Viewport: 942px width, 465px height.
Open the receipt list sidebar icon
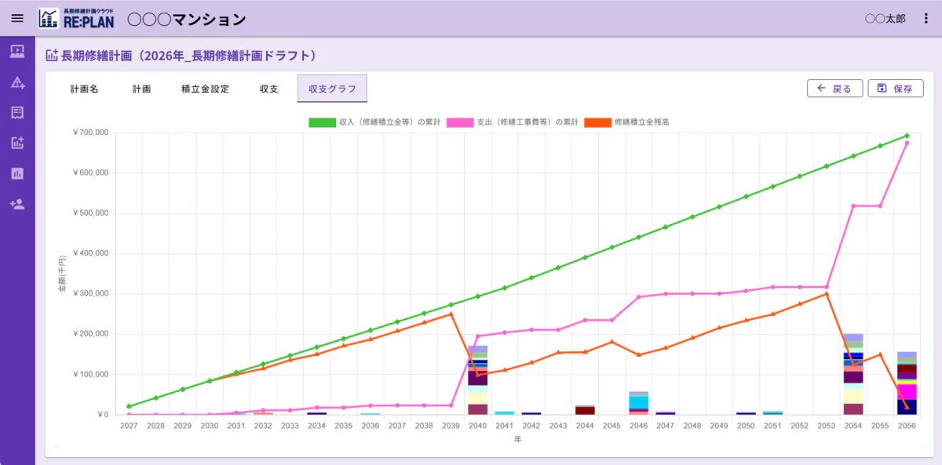tap(17, 113)
